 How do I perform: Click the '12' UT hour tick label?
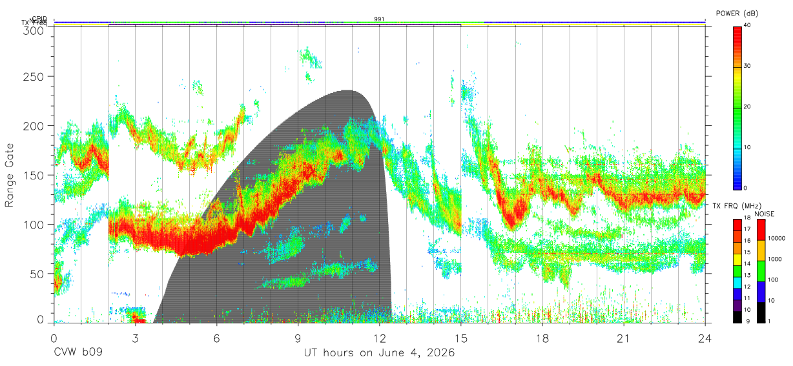380,338
